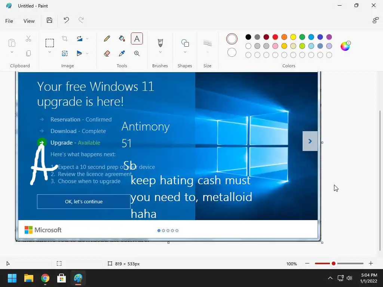Open the Windows Start menu
This screenshot has width=383, height=287.
point(12,278)
